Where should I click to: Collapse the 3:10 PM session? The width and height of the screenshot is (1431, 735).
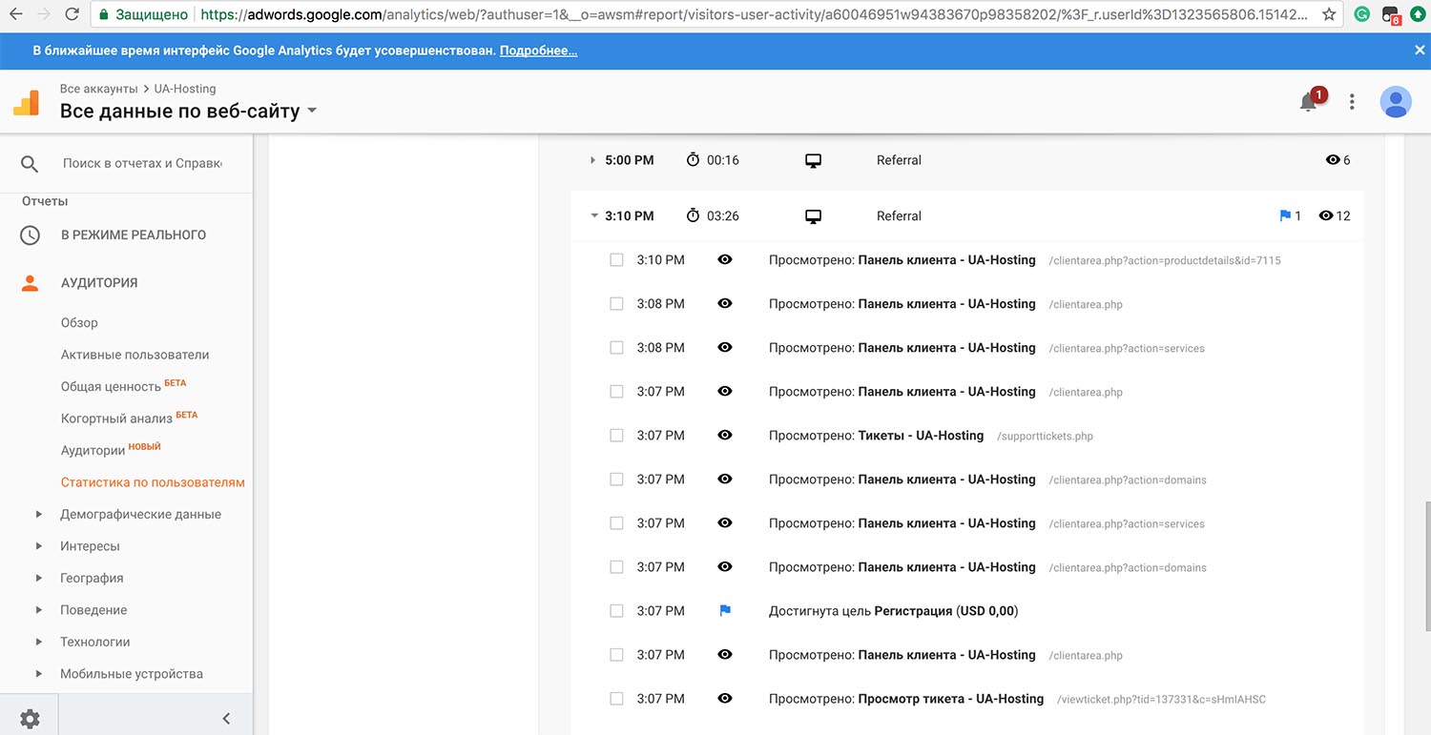pos(593,216)
